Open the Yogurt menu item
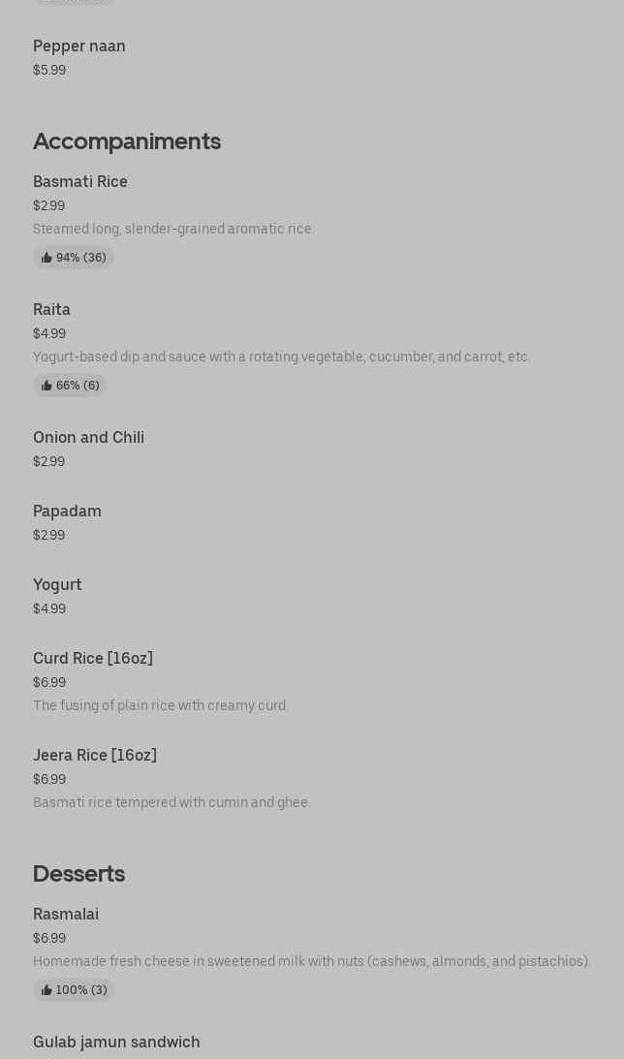 (58, 585)
